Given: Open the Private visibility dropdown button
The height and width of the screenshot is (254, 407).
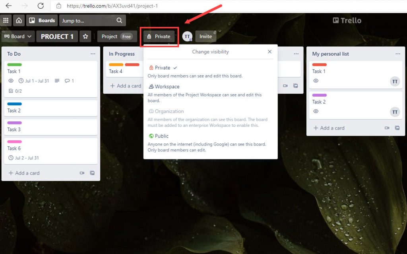Looking at the screenshot, I should (159, 36).
